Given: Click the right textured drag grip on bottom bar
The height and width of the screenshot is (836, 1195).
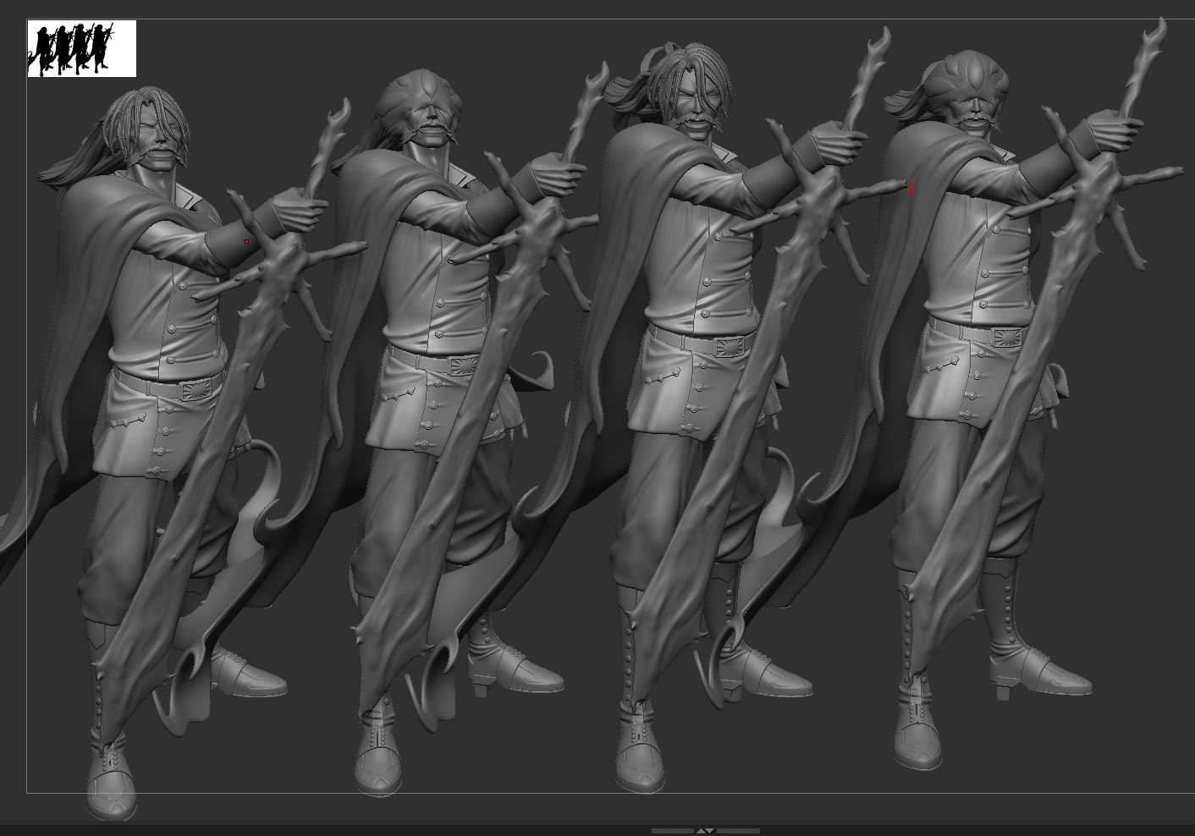Looking at the screenshot, I should (x=738, y=831).
